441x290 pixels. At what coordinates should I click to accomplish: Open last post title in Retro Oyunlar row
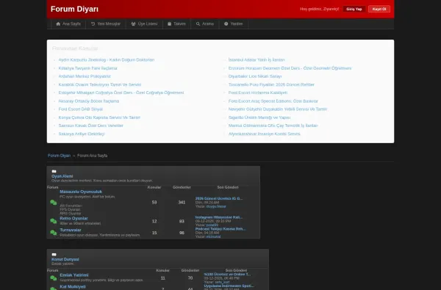(219, 217)
